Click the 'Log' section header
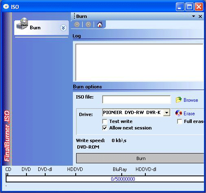Screen dimensions: 206x193 click(77, 36)
